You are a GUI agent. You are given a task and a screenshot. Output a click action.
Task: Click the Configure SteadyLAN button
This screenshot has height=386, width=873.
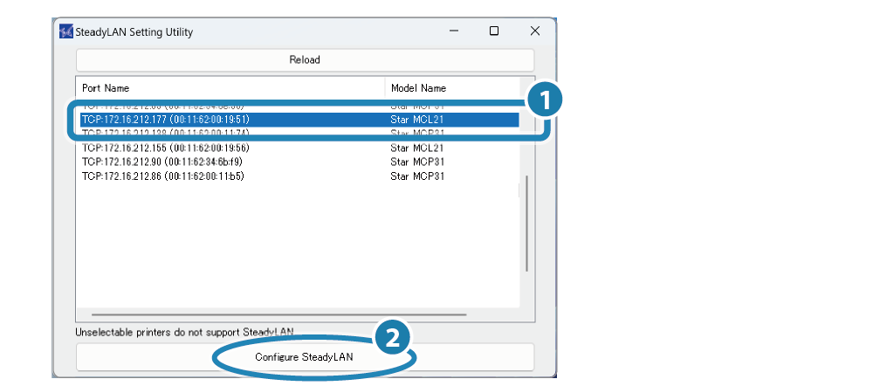305,357
